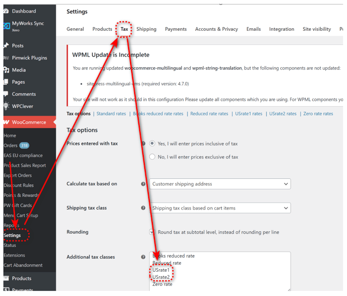347x296 pixels.
Task: Open PW Gift Cards submenu
Action: click(x=18, y=206)
